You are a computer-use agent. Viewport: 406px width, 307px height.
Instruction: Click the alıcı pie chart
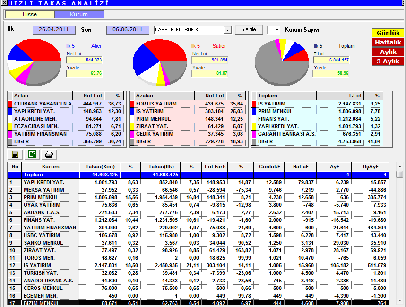[34, 62]
